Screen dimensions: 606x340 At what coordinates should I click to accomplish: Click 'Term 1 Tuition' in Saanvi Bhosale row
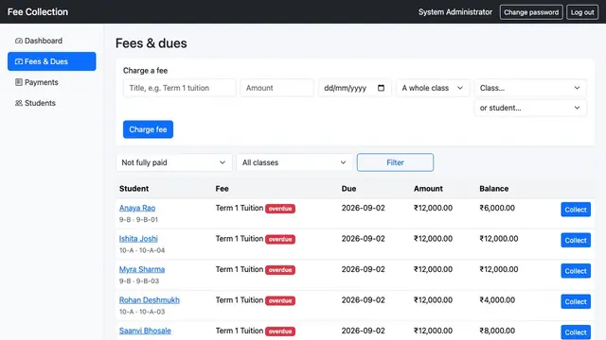tap(240, 331)
